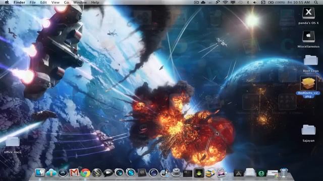This screenshot has width=323, height=181.
Task: Open Terminal from the dock
Action: pos(187,173)
